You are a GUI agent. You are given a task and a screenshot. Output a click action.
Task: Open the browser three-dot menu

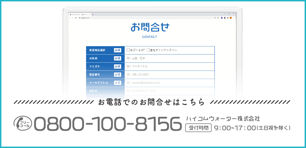[234, 18]
